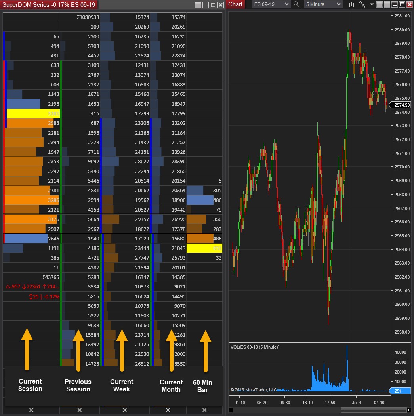The width and height of the screenshot is (414, 416).
Task: Click the orange 3285 current session bar
Action: (32, 200)
